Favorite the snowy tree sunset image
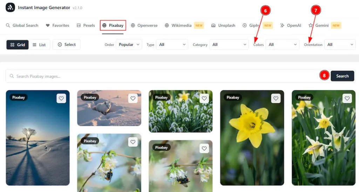 [61, 98]
